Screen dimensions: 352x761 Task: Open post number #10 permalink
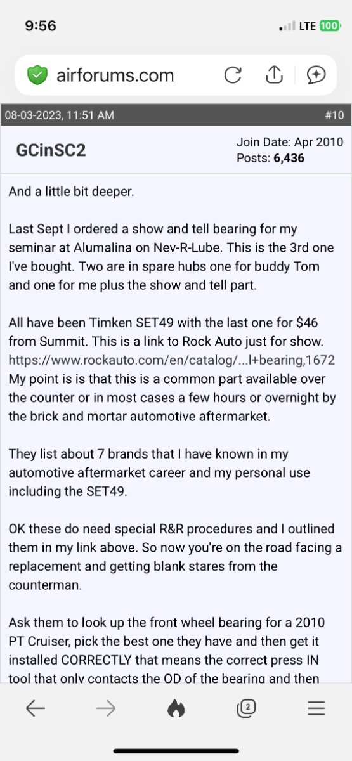334,115
